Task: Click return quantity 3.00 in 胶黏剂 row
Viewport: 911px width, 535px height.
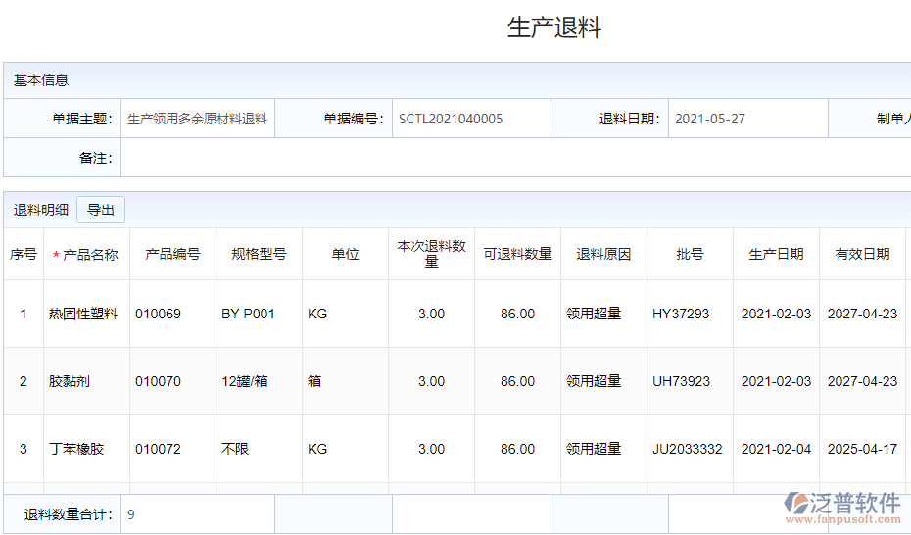Action: click(x=431, y=382)
